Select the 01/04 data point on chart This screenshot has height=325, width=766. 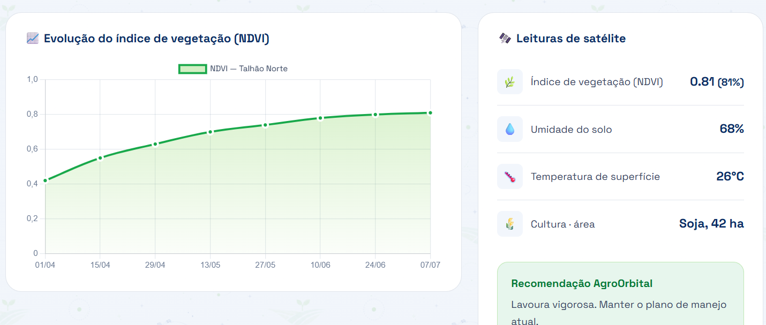click(x=46, y=180)
